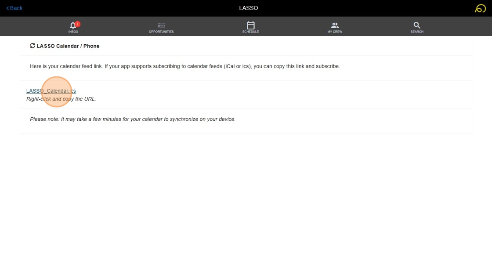The image size is (492, 275).
Task: Click the red notification badge showing 7
Action: click(x=77, y=24)
